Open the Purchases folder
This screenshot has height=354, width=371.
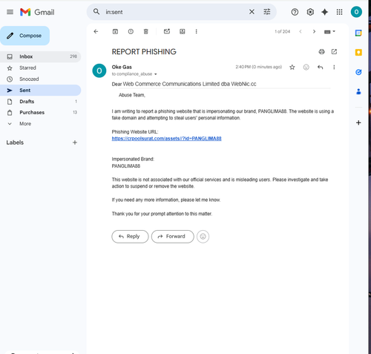tap(41, 113)
